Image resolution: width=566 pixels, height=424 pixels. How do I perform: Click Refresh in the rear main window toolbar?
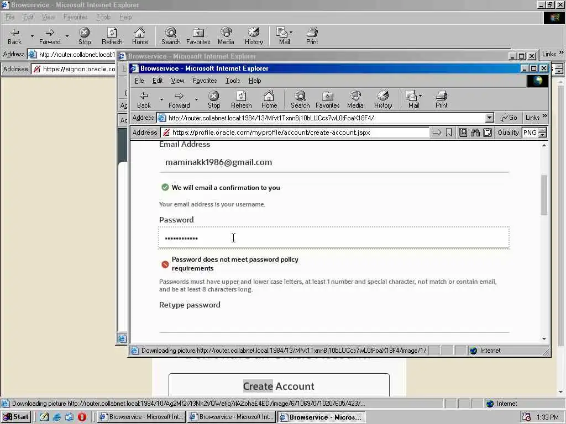(112, 36)
